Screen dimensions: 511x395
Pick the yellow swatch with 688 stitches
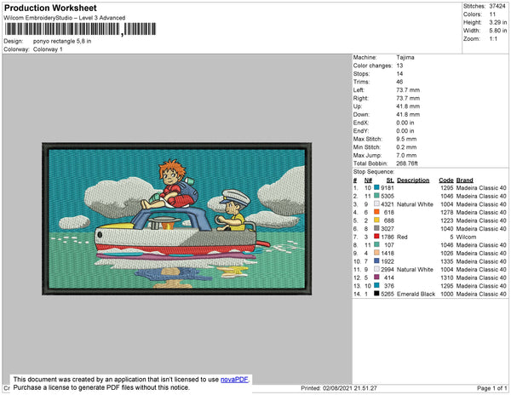tap(376, 220)
